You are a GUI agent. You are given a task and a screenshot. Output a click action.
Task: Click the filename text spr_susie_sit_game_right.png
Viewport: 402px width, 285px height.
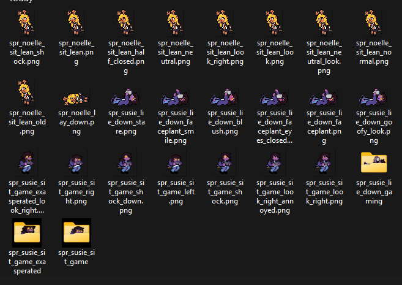[76, 192]
